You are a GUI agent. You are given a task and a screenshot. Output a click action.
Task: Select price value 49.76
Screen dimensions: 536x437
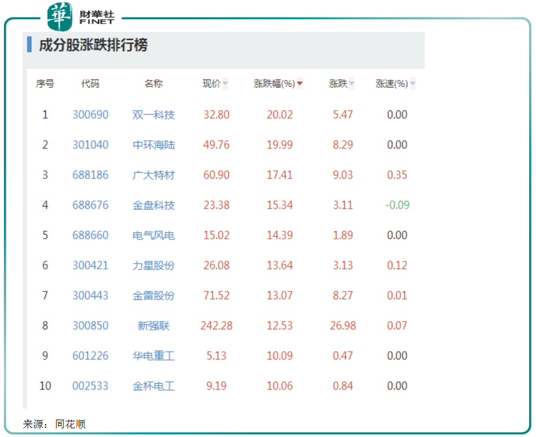tap(216, 145)
